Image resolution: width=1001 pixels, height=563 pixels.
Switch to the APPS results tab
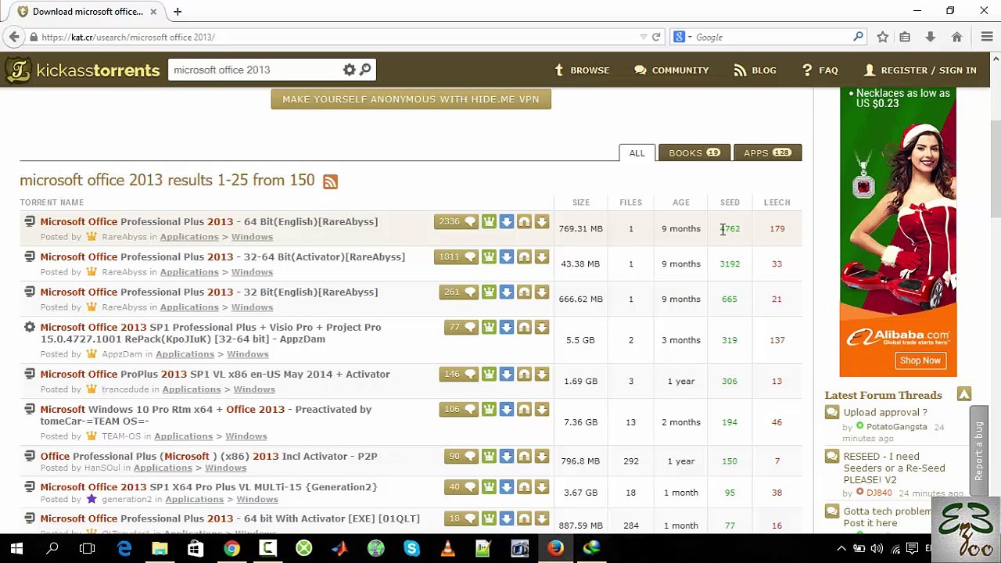(x=767, y=153)
